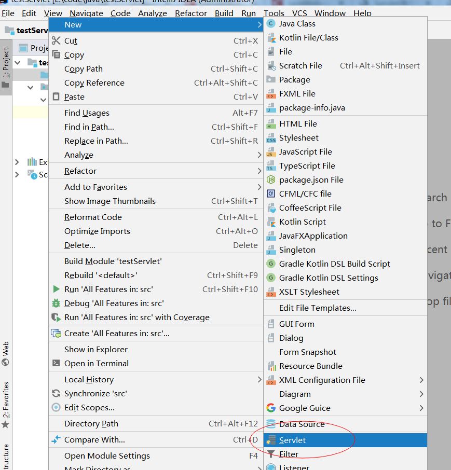The height and width of the screenshot is (470, 451).
Task: Expand the XML Configuration File submenu arrow
Action: pos(421,380)
